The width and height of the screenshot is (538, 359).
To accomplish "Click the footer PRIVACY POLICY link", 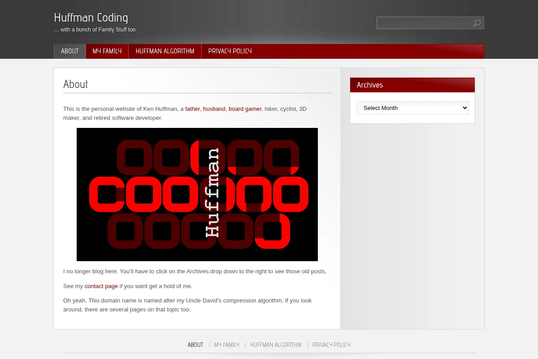I will click(x=331, y=345).
